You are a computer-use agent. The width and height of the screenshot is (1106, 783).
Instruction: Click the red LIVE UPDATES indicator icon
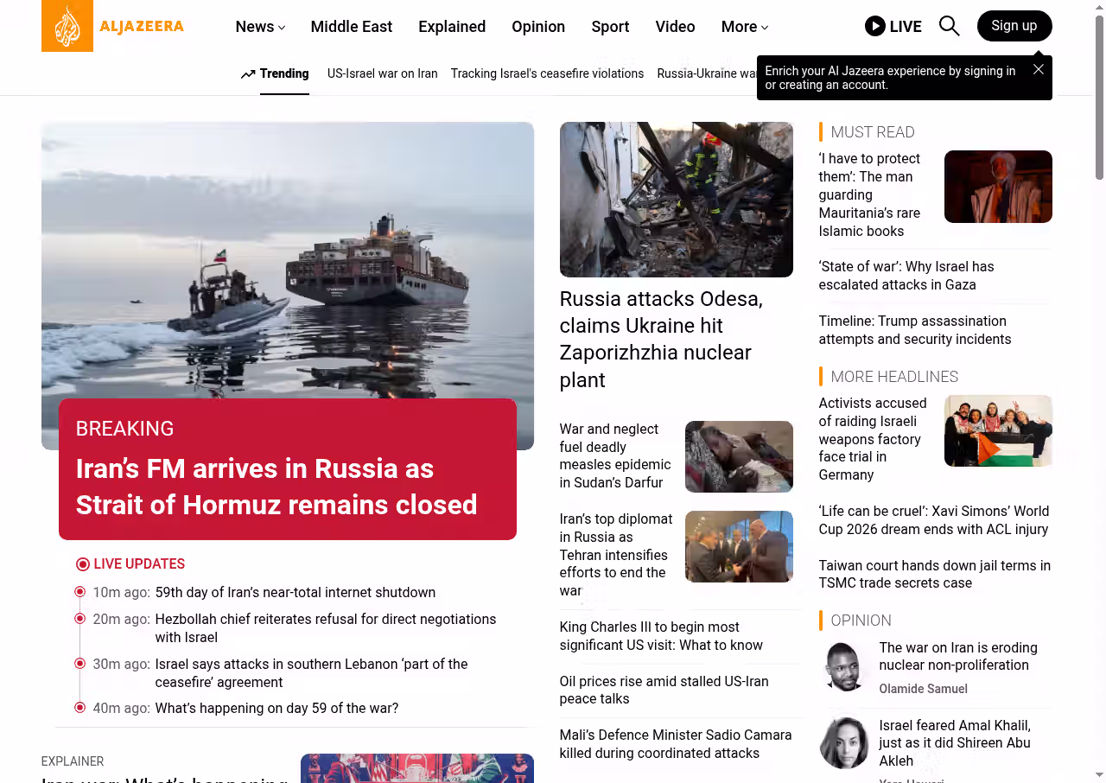coord(83,564)
